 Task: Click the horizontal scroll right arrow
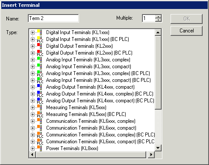click(151, 154)
